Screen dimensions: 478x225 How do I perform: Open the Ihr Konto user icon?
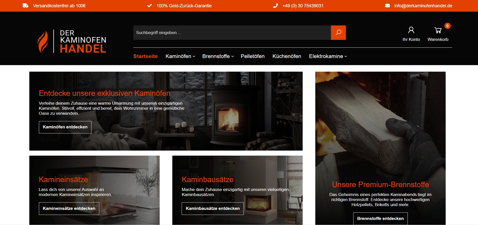(411, 30)
